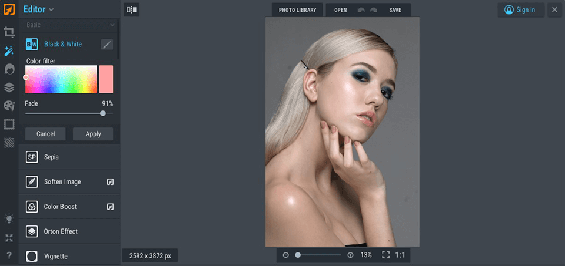Click the Save menu
The height and width of the screenshot is (266, 565).
click(x=395, y=10)
